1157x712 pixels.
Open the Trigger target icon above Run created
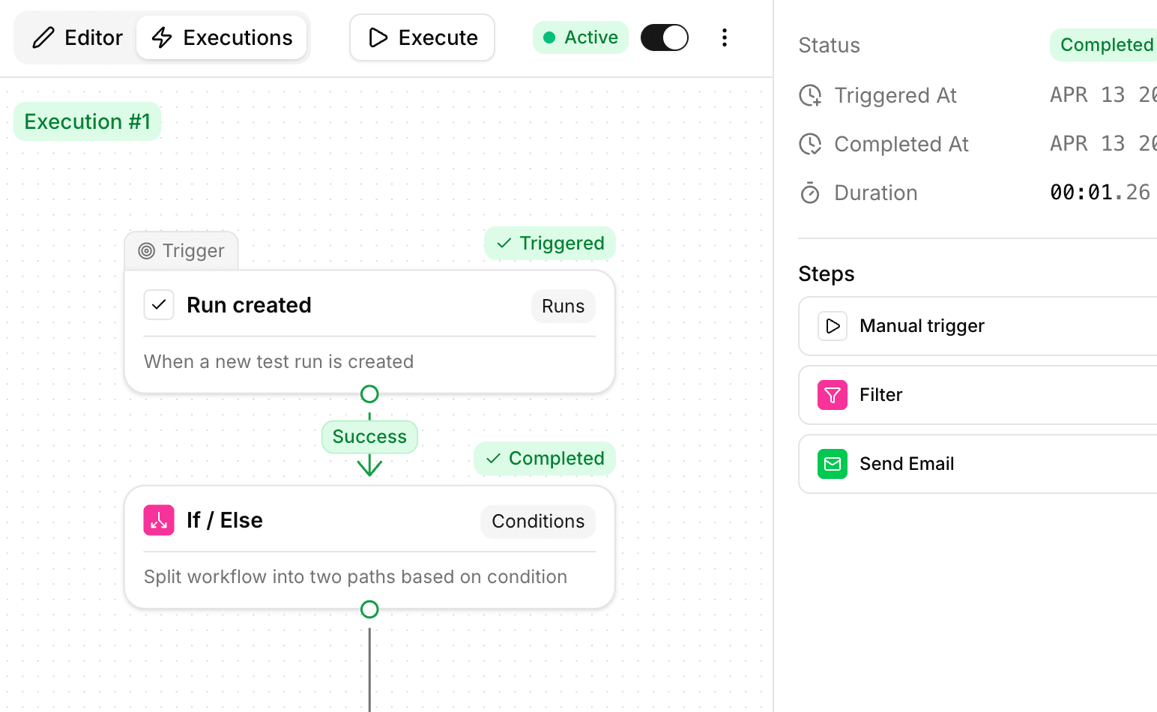tap(145, 250)
